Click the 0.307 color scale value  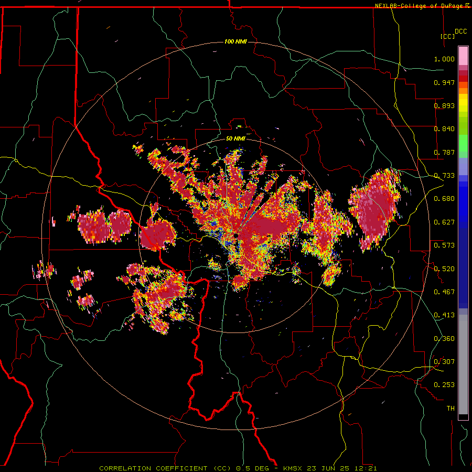point(444,362)
